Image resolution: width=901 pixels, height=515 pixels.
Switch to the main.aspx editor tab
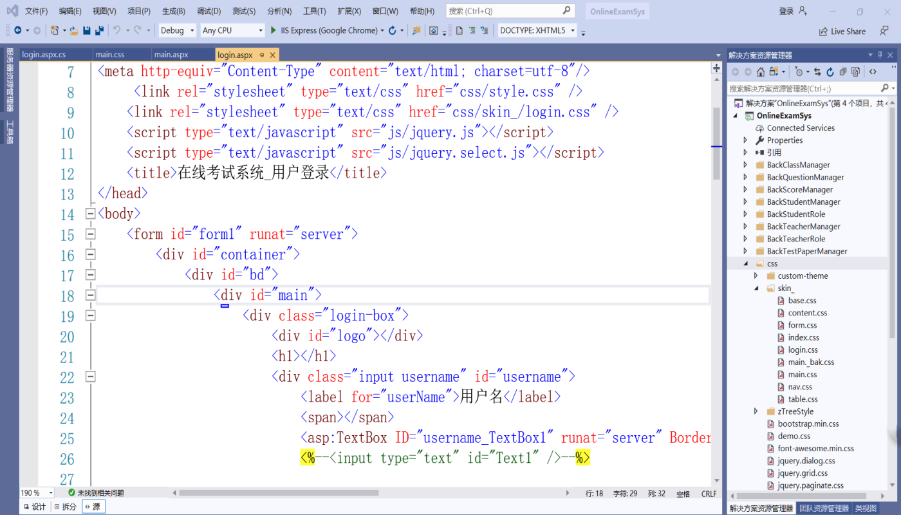click(x=171, y=55)
